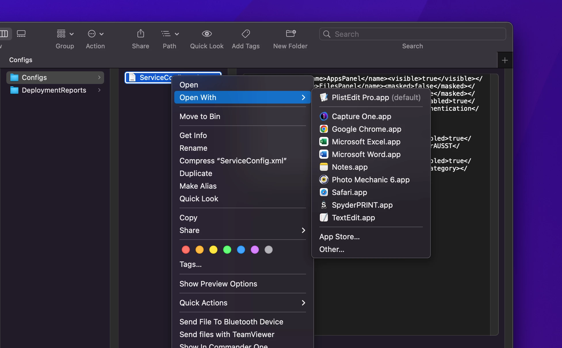Viewport: 562px width, 348px height.
Task: Click the New Folder toolbar icon
Action: click(x=290, y=34)
